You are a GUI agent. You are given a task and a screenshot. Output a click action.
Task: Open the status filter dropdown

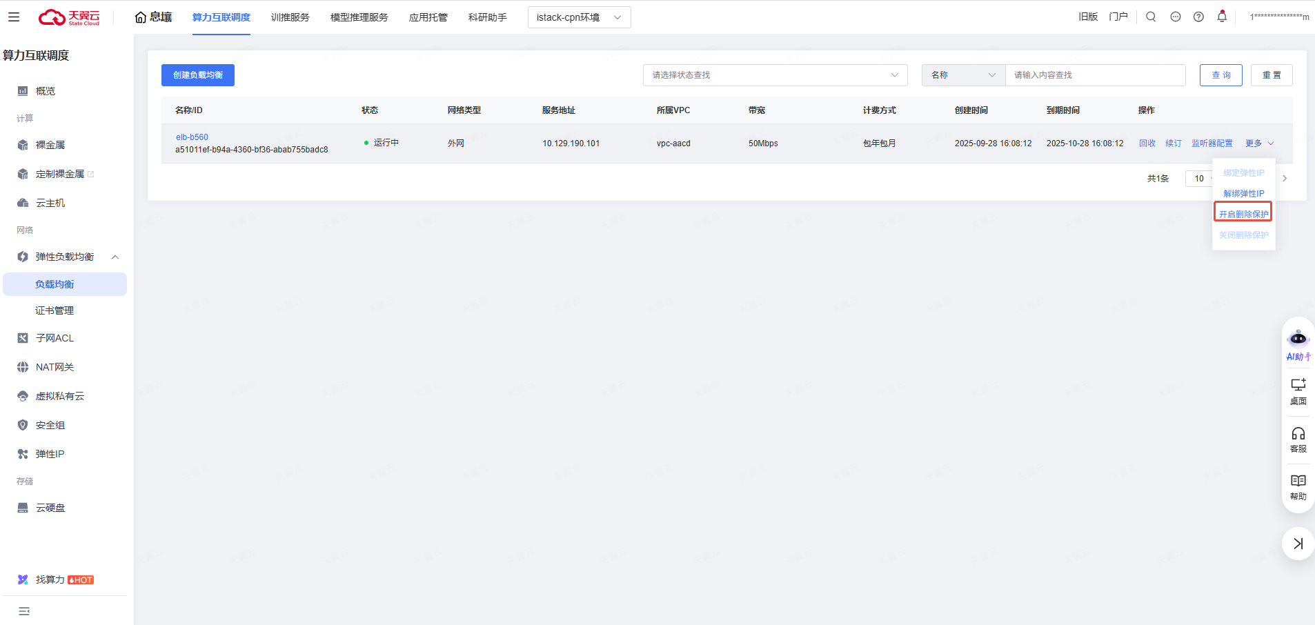coord(775,75)
